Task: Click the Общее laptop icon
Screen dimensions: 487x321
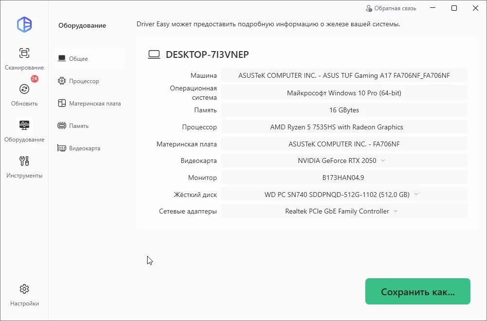Action: [62, 58]
